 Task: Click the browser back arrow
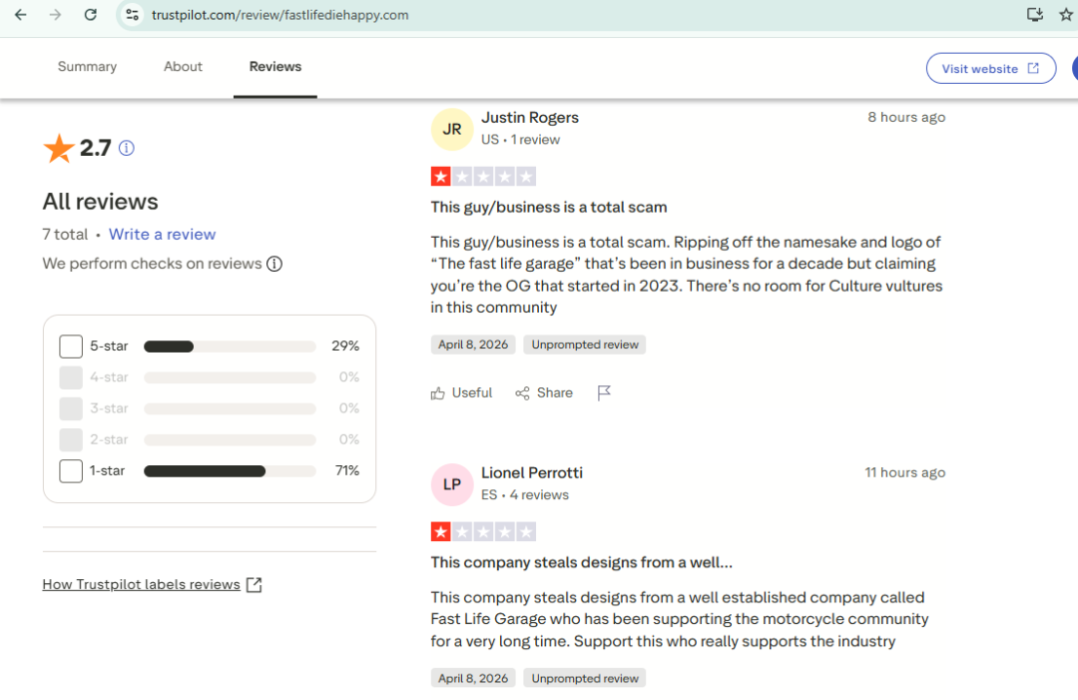pyautogui.click(x=20, y=15)
